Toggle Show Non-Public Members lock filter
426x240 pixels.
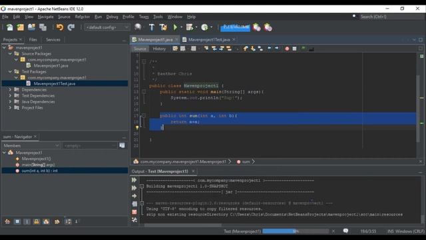tap(37, 221)
